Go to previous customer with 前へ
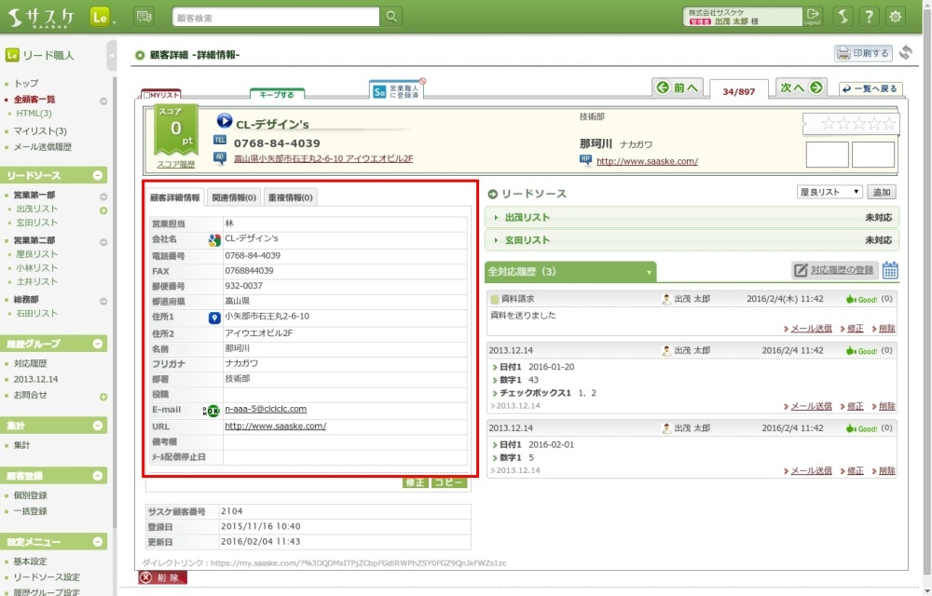Viewport: 932px width, 596px height. 678,88
